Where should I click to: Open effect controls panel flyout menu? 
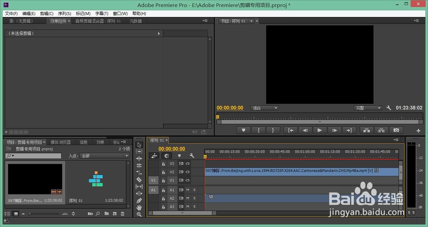[205, 21]
